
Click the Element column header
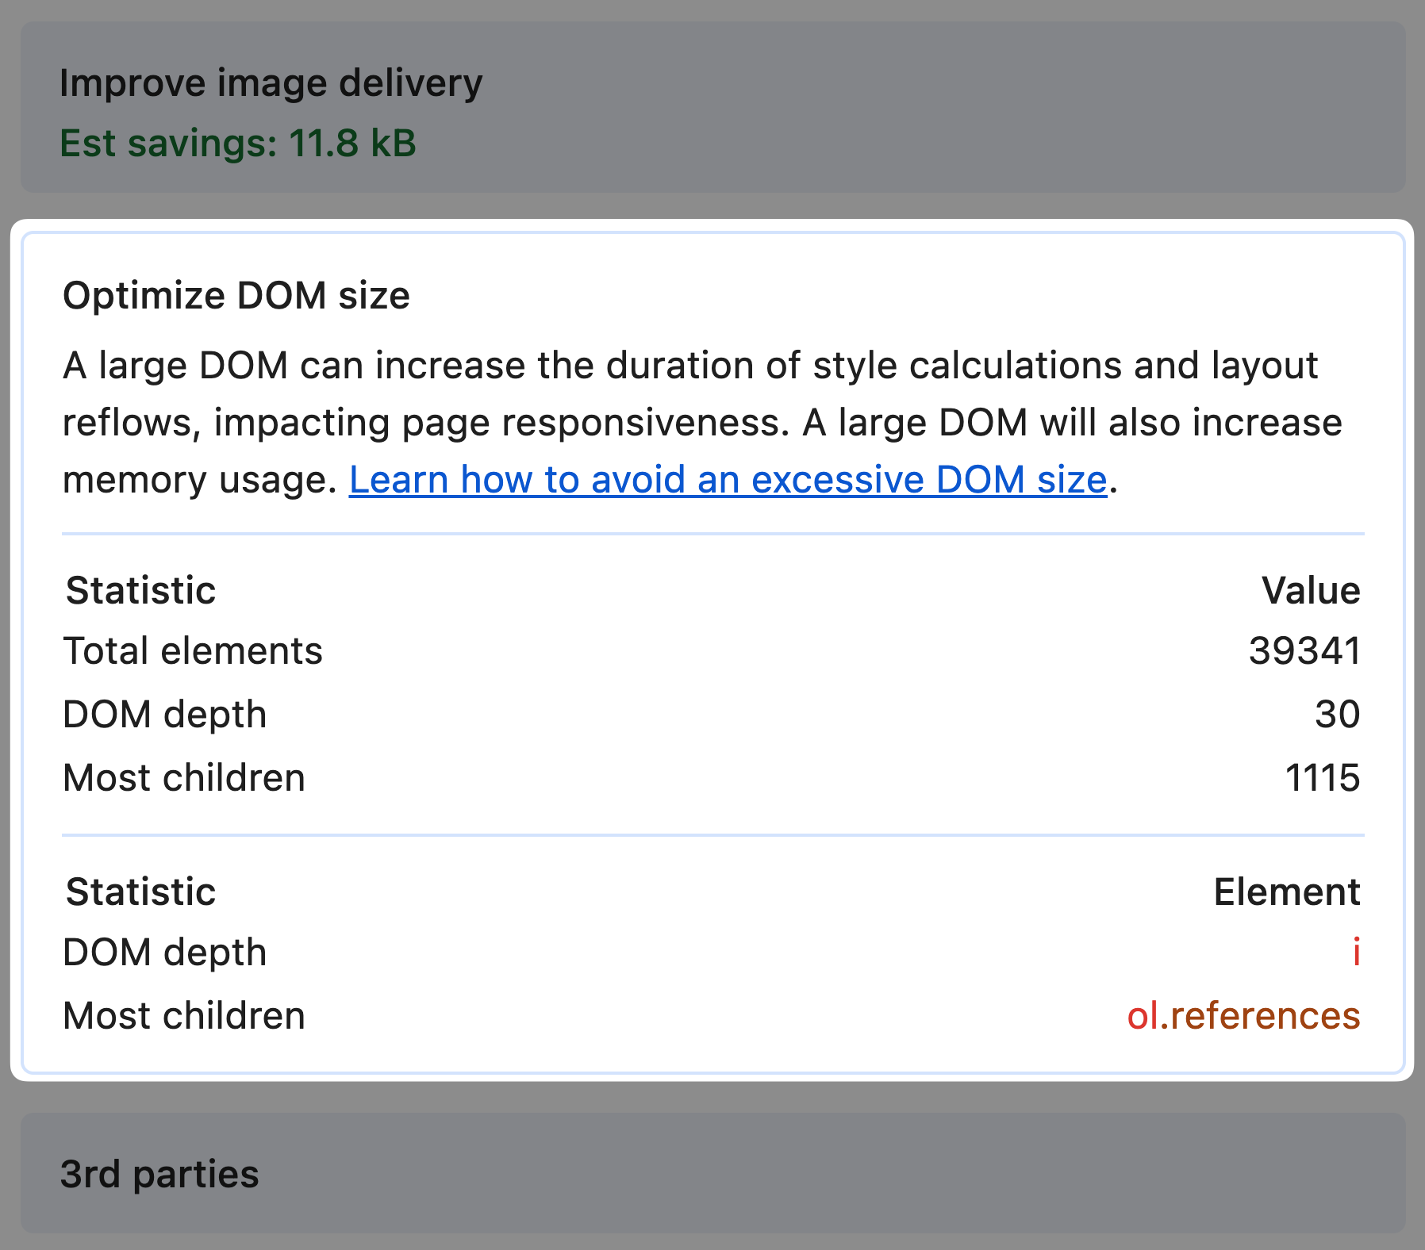[1287, 892]
